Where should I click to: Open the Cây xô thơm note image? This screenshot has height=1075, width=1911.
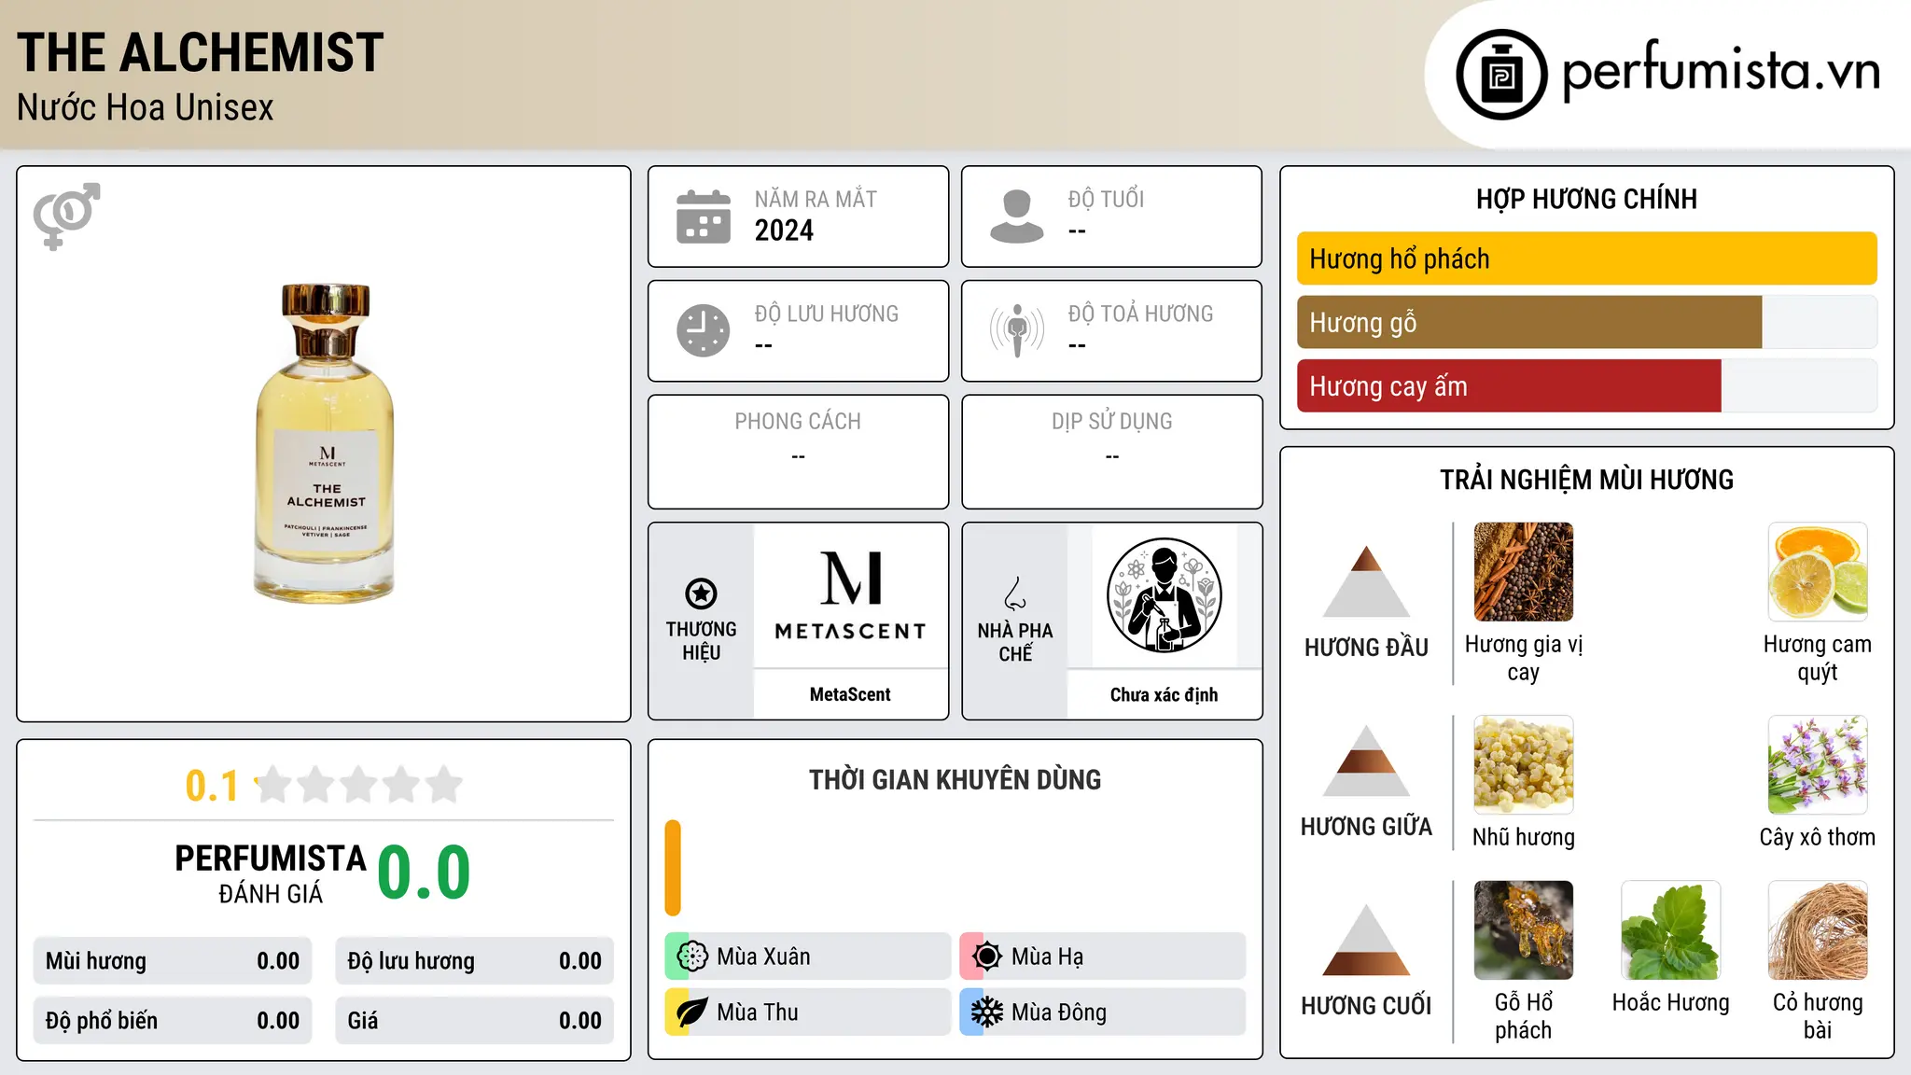1817,765
